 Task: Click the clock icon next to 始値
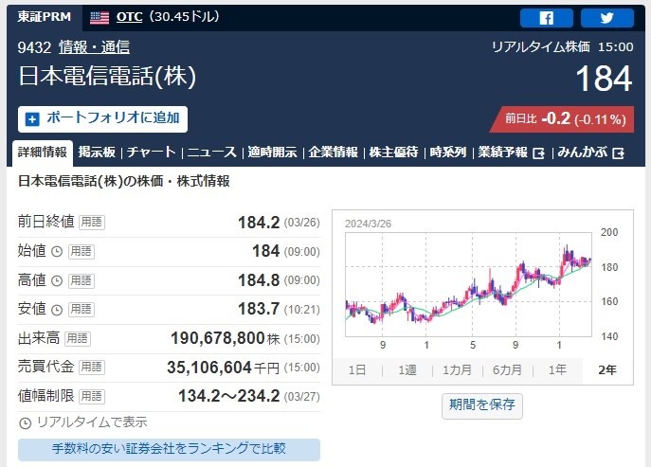coord(57,252)
